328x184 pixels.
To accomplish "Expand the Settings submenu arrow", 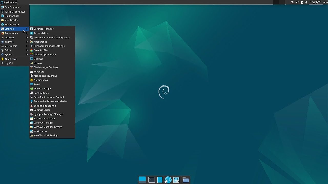I will pyautogui.click(x=27, y=29).
